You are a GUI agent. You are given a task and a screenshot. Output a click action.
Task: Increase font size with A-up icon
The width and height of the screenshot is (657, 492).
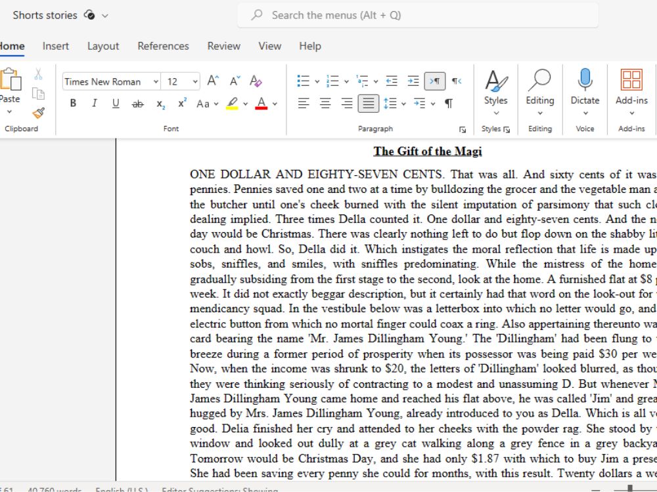click(x=213, y=81)
